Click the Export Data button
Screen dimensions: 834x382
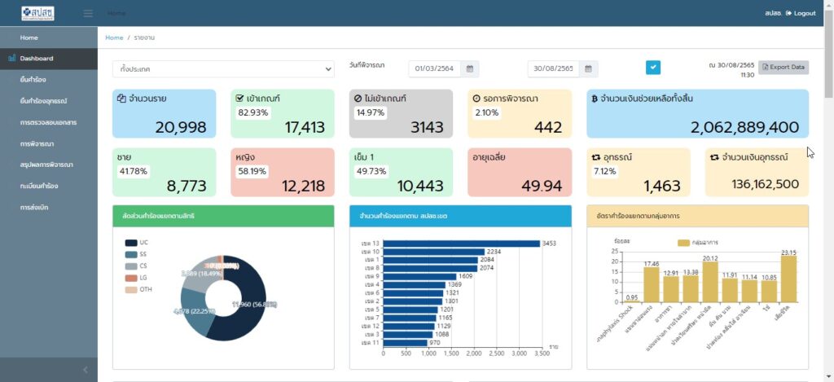point(783,67)
